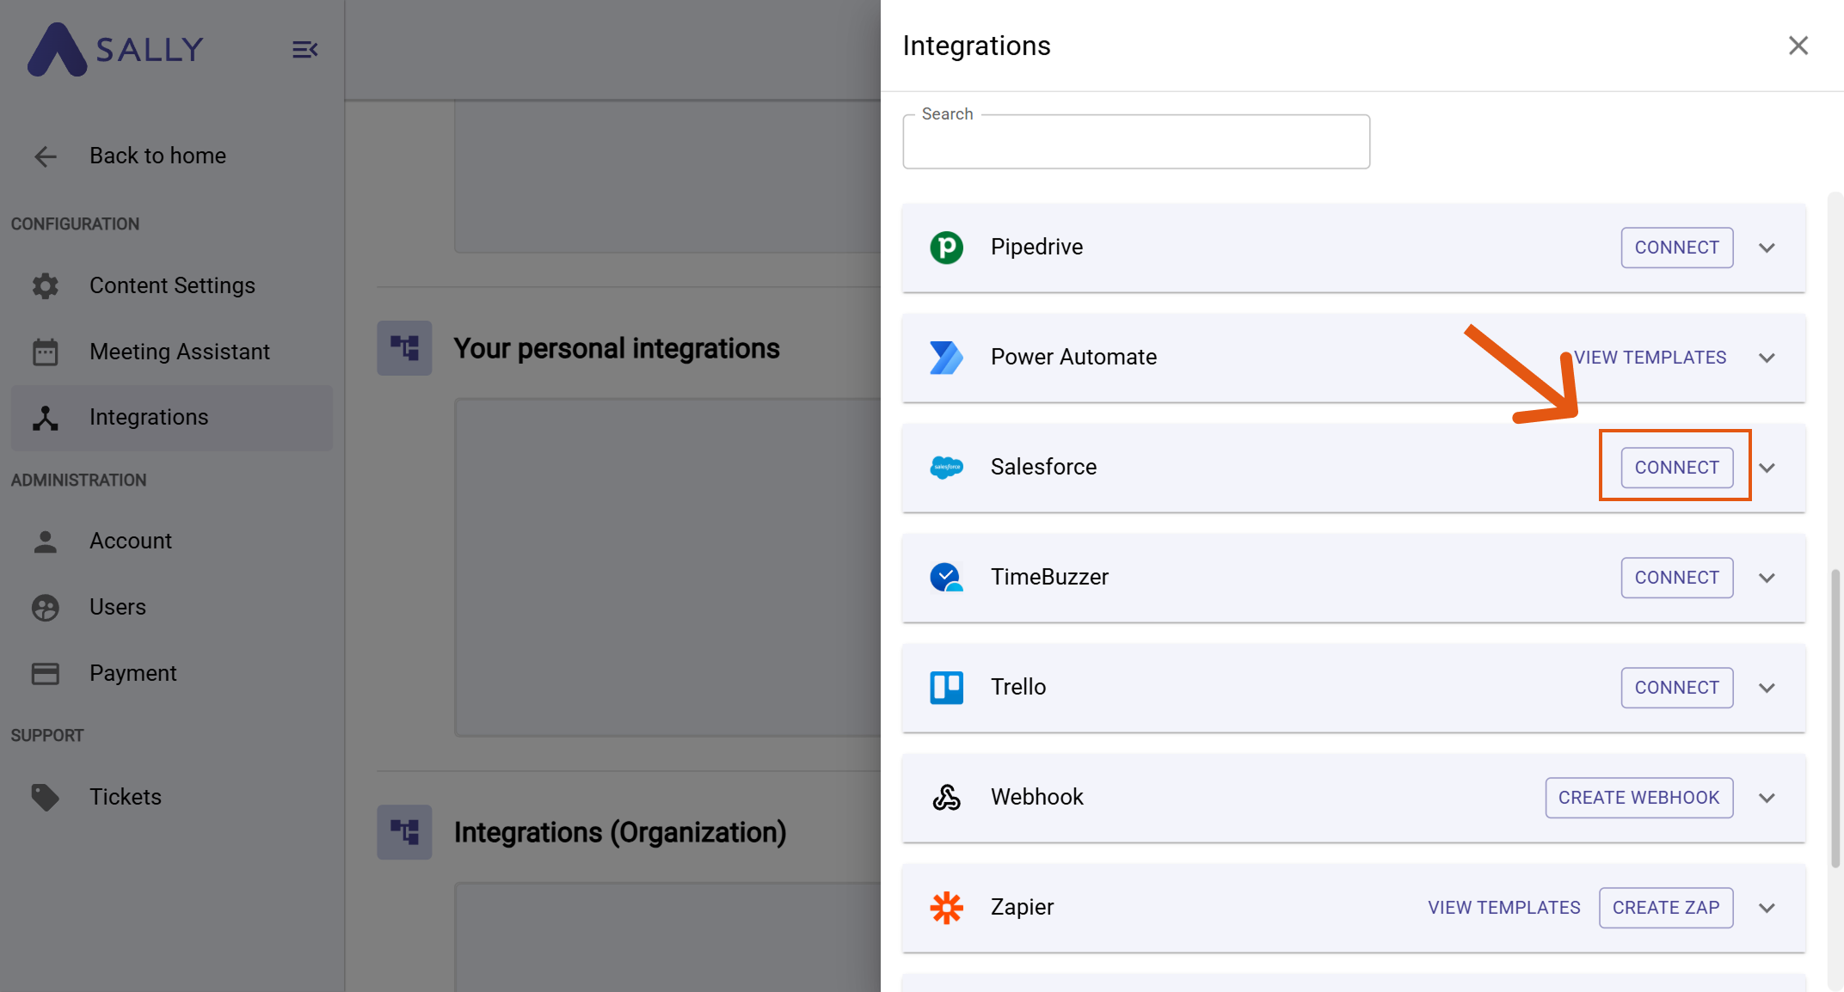Close the Integrations panel
Screen dimensions: 1844x992
coord(1798,46)
